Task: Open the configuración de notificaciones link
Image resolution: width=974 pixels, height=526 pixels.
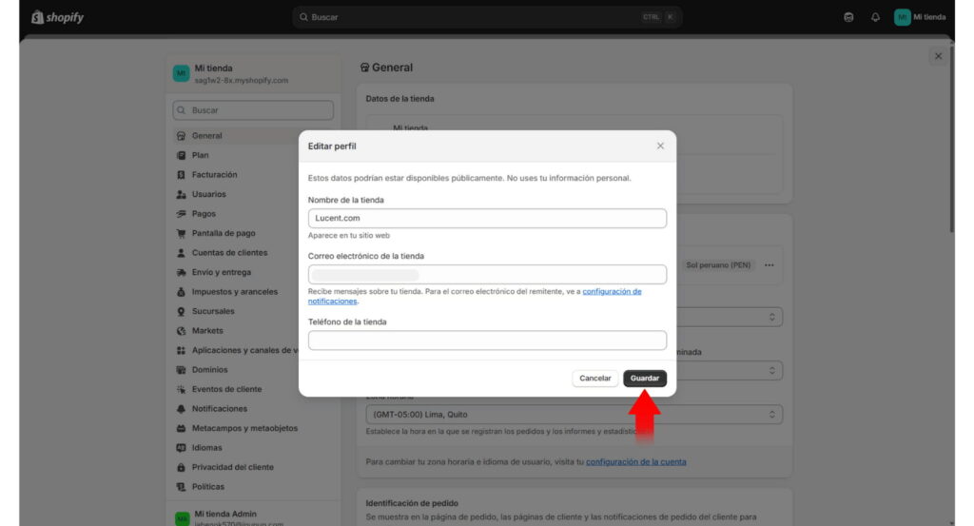Action: click(x=612, y=291)
